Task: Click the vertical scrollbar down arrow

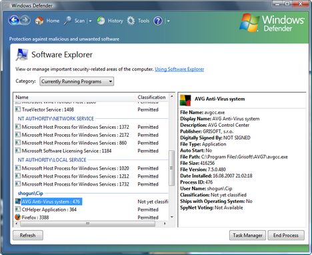Action: tap(172, 217)
